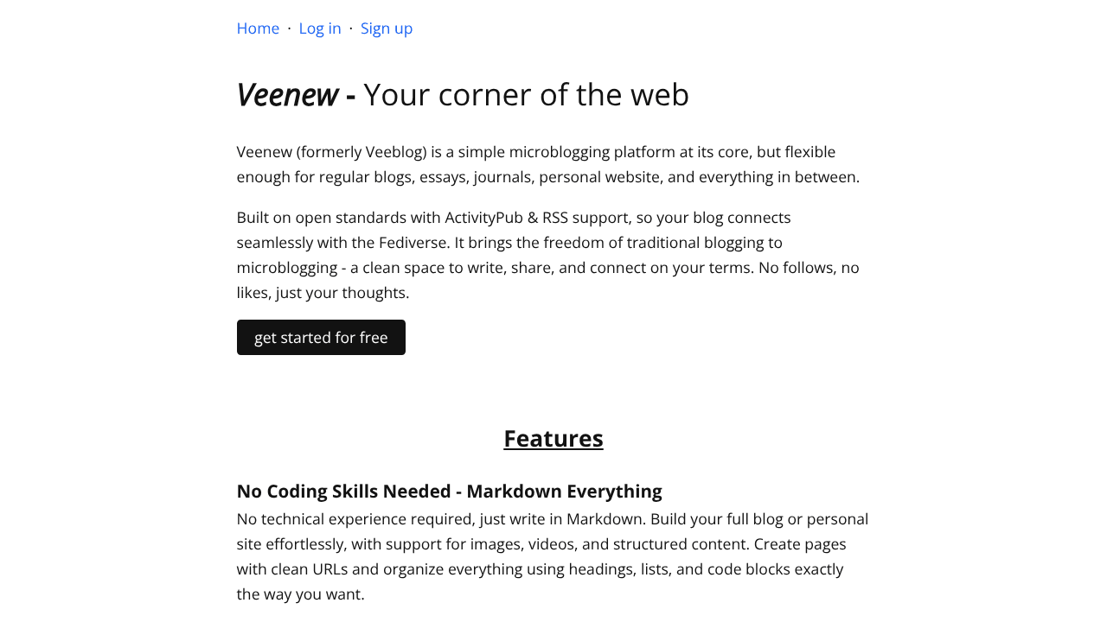Image resolution: width=1107 pixels, height=622 pixels.
Task: Click the 'Your corner of the web' tagline
Action: [x=527, y=94]
